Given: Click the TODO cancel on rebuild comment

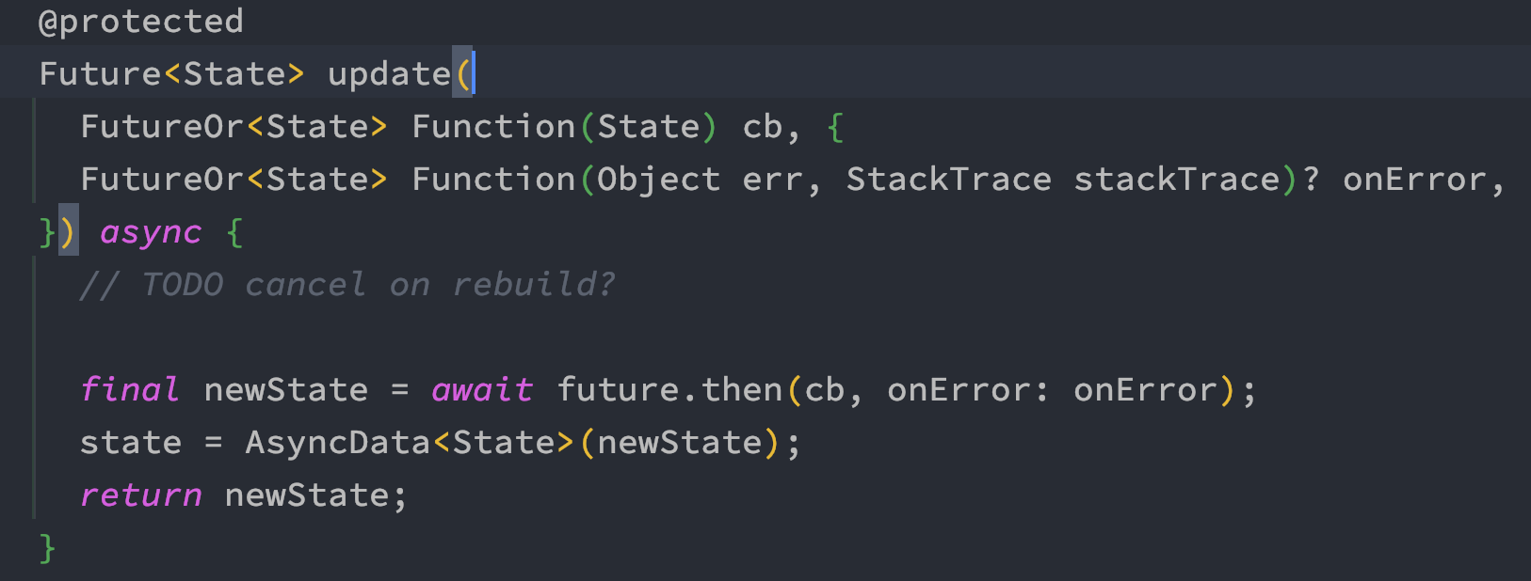Looking at the screenshot, I should pos(347,285).
